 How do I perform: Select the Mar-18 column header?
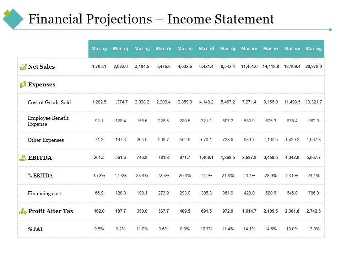[206, 49]
